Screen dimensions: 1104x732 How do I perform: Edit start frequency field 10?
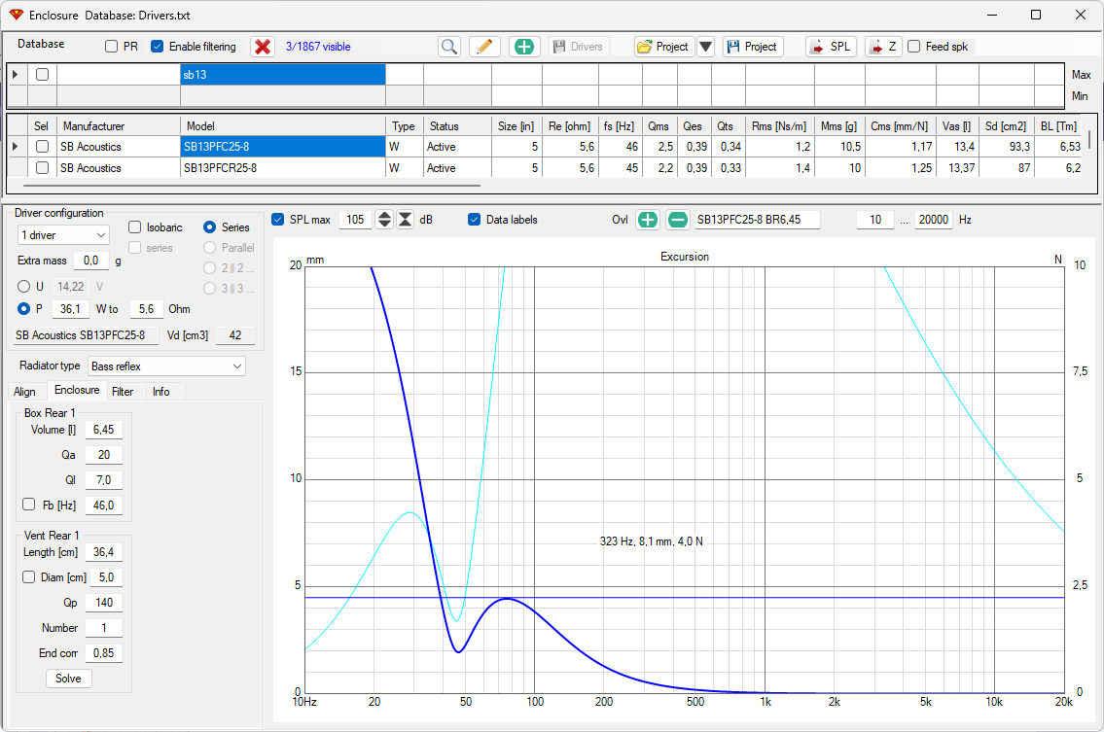pyautogui.click(x=875, y=220)
